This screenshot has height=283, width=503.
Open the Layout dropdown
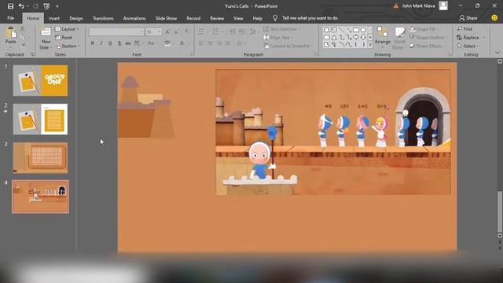[x=67, y=29]
